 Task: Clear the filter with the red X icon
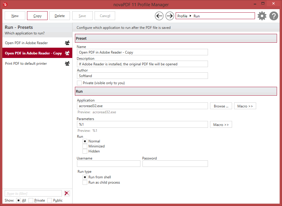click(x=67, y=193)
